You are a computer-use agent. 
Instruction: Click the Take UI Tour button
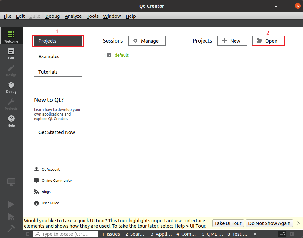[x=228, y=223]
